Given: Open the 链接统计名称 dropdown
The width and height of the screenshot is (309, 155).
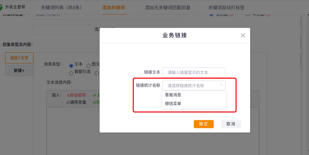Looking at the screenshot, I should [x=194, y=85].
